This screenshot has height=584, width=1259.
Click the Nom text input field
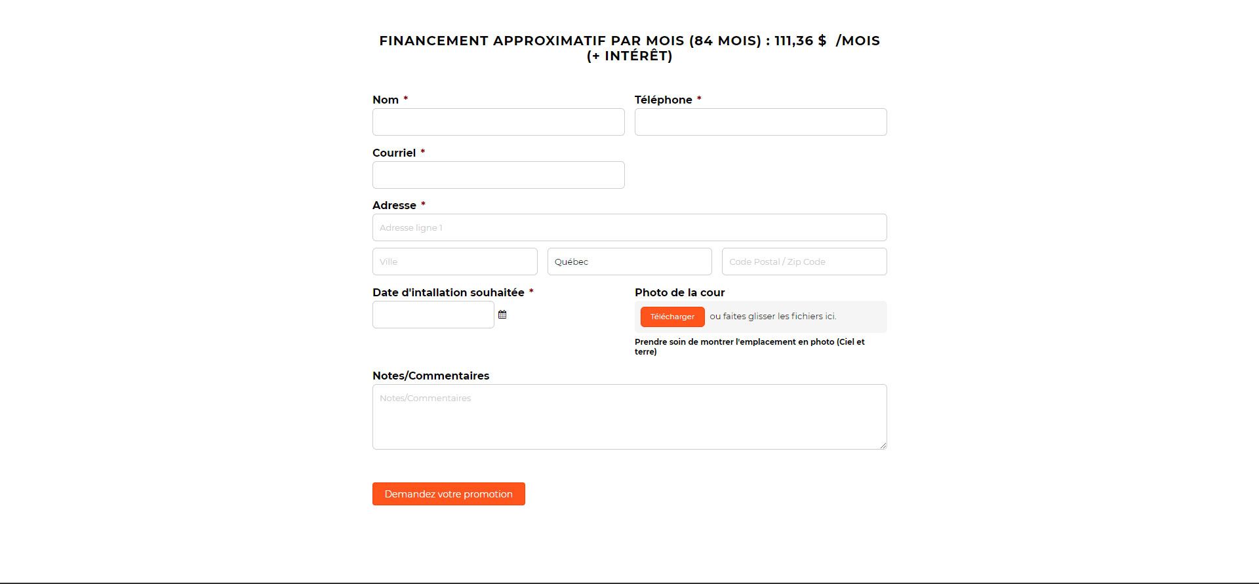click(x=498, y=122)
